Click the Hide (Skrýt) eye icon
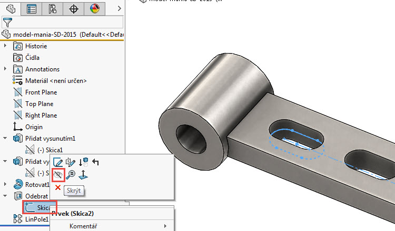This screenshot has height=231, width=395. [58, 175]
